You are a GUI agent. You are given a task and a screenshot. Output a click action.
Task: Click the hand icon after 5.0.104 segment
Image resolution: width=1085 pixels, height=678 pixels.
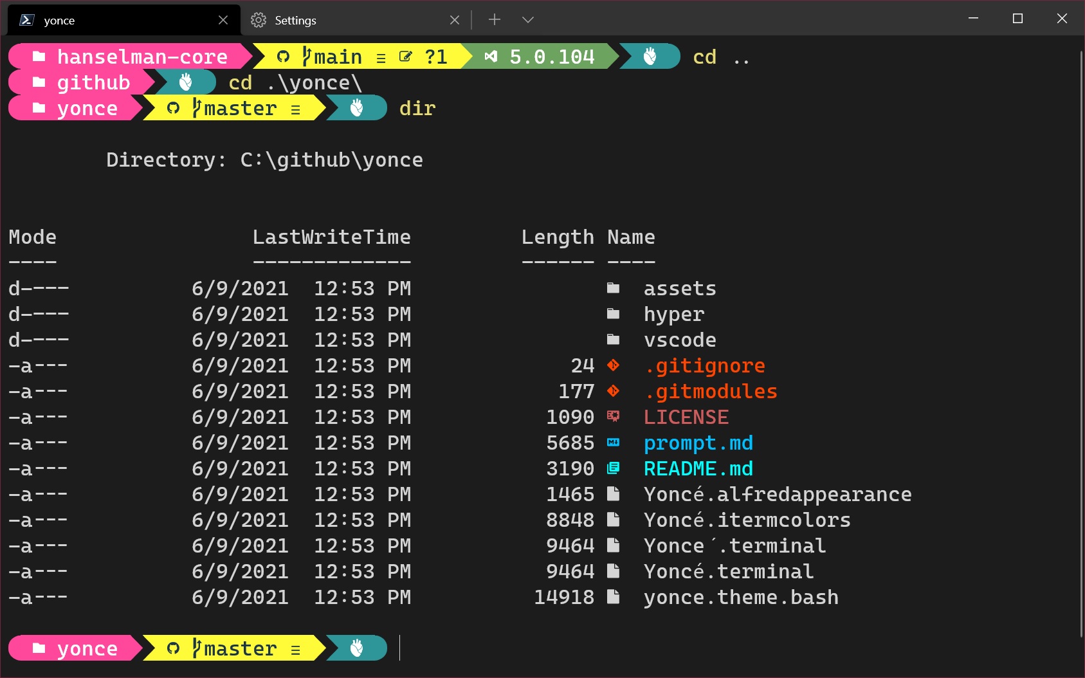tap(650, 57)
